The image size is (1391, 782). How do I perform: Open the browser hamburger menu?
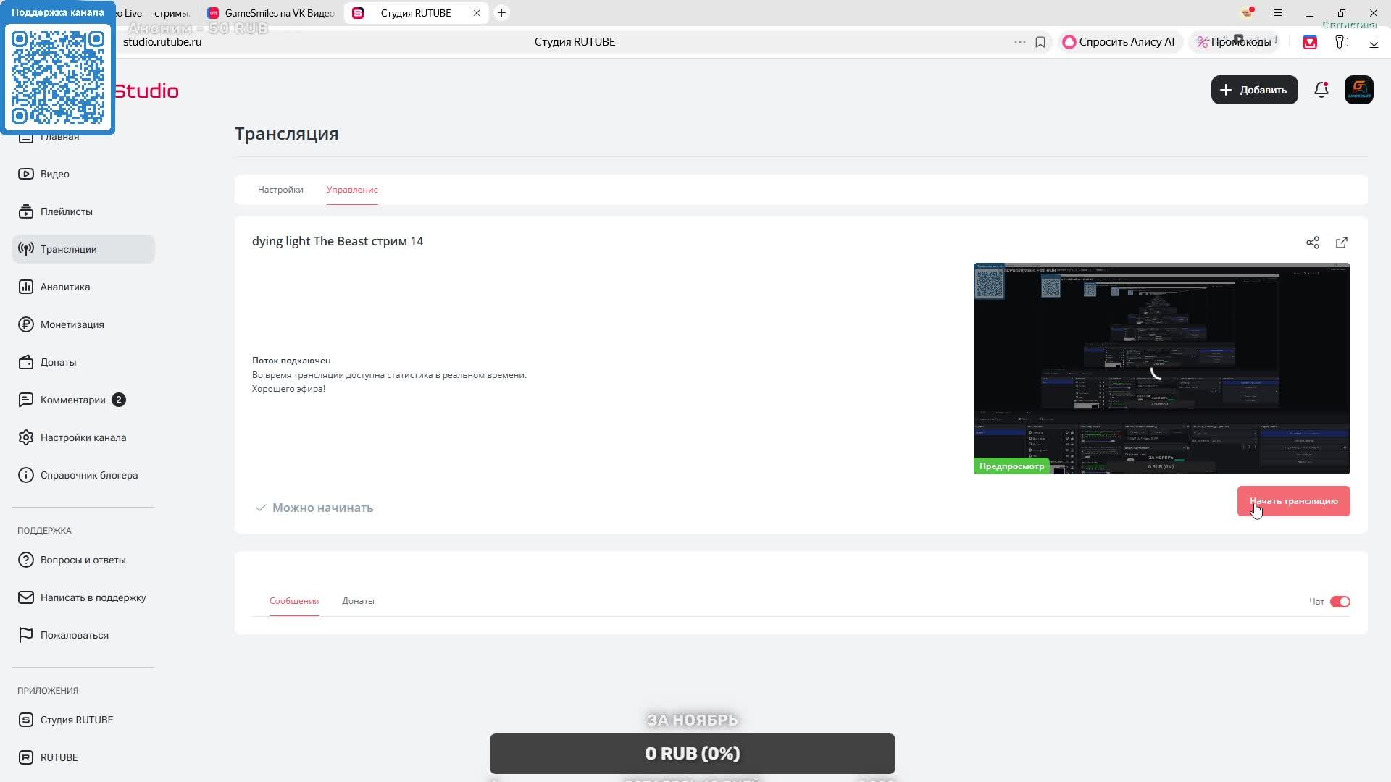tap(1278, 13)
